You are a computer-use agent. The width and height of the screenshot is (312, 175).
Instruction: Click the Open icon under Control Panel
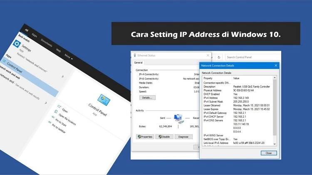tap(59, 107)
